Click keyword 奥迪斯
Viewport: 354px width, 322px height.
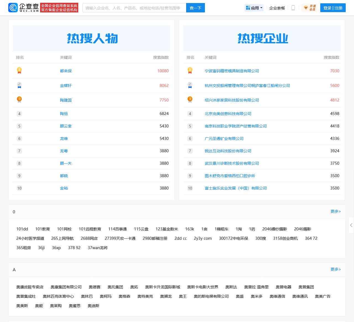coord(93,306)
